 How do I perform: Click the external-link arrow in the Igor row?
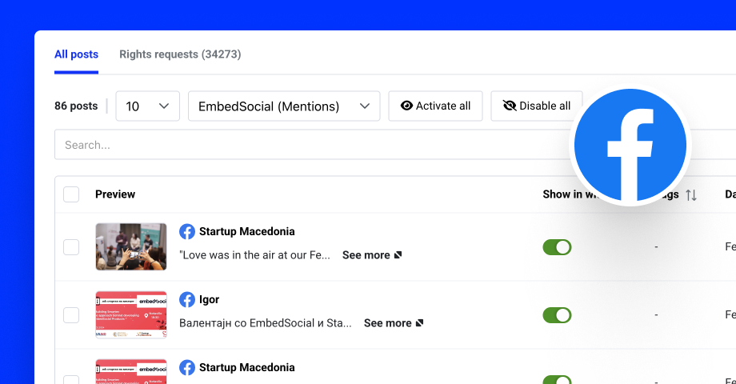pyautogui.click(x=420, y=323)
